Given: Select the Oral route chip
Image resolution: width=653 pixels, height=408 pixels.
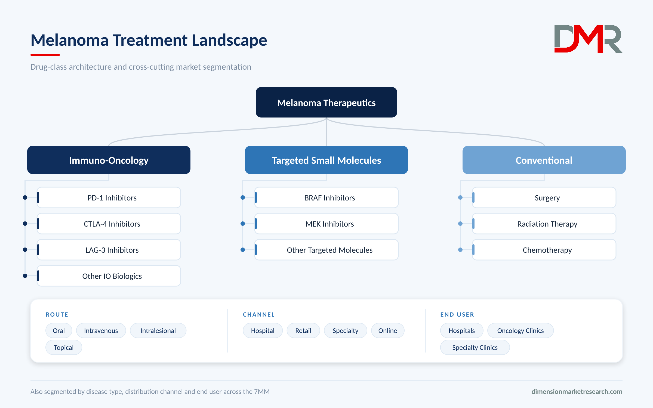Looking at the screenshot, I should point(59,330).
